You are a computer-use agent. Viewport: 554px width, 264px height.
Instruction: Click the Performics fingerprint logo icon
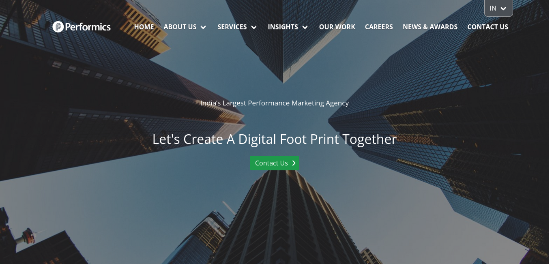58,27
